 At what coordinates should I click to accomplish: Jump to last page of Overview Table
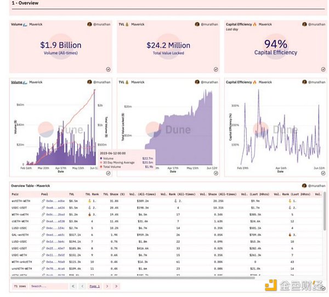[116, 286]
